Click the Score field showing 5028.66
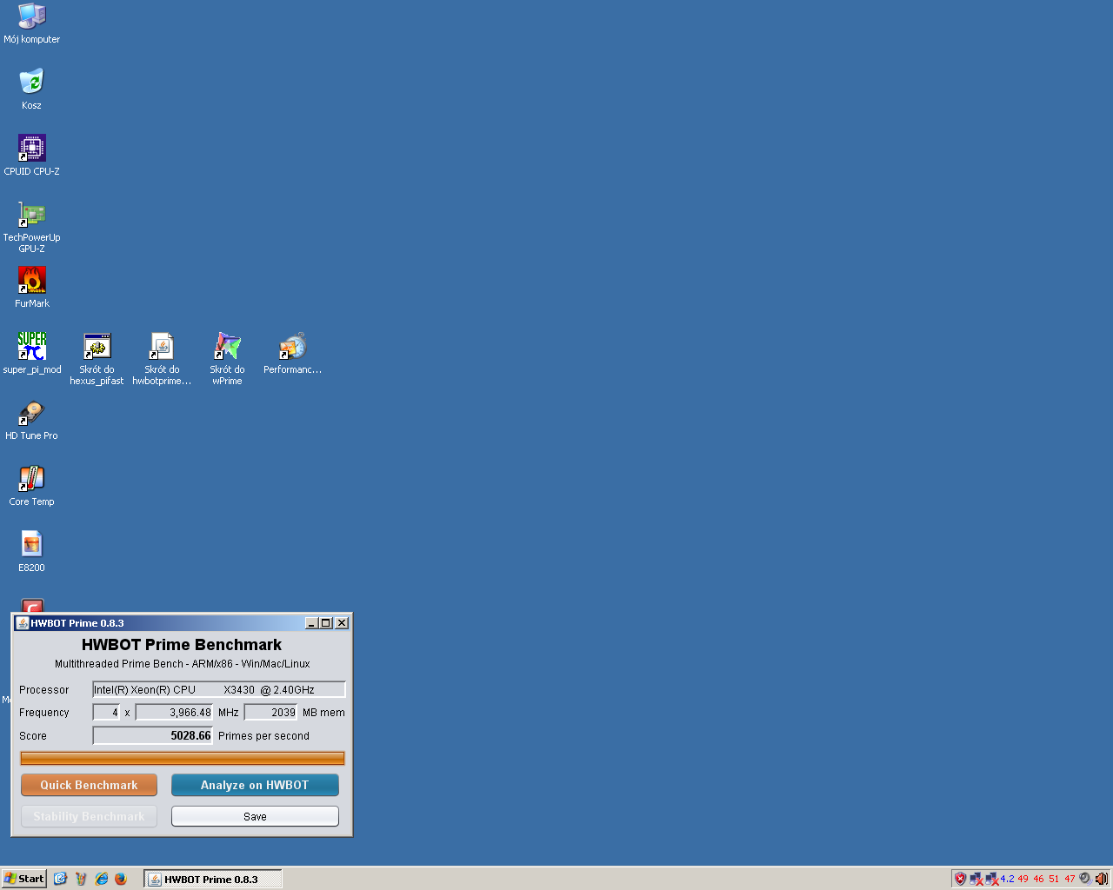 (x=153, y=735)
